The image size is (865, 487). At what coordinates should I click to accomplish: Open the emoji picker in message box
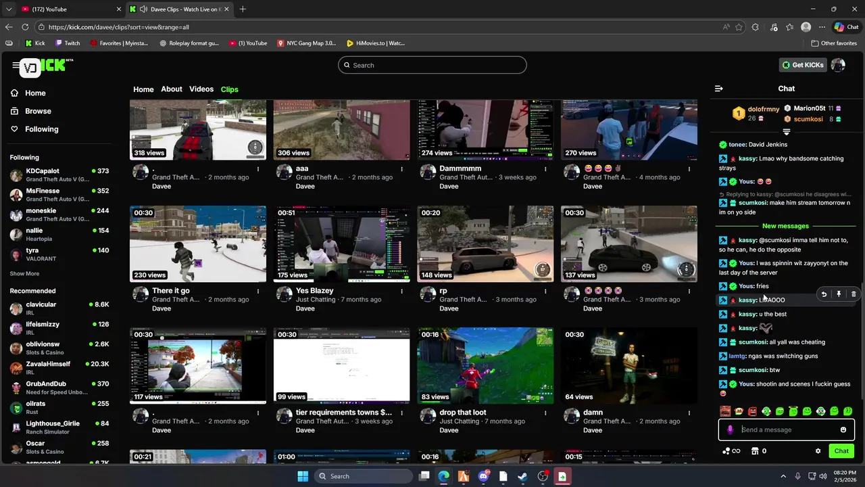[843, 430]
